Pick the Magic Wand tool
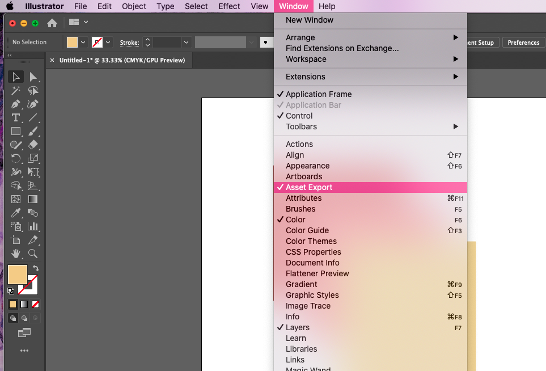Viewport: 546px width, 371px height. click(x=16, y=91)
